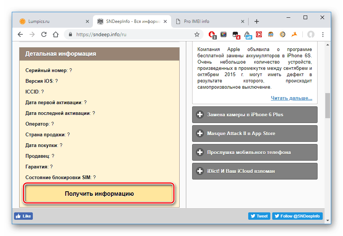
Task: Click the 'Состояние блокировки SIM' row
Action: click(60, 178)
